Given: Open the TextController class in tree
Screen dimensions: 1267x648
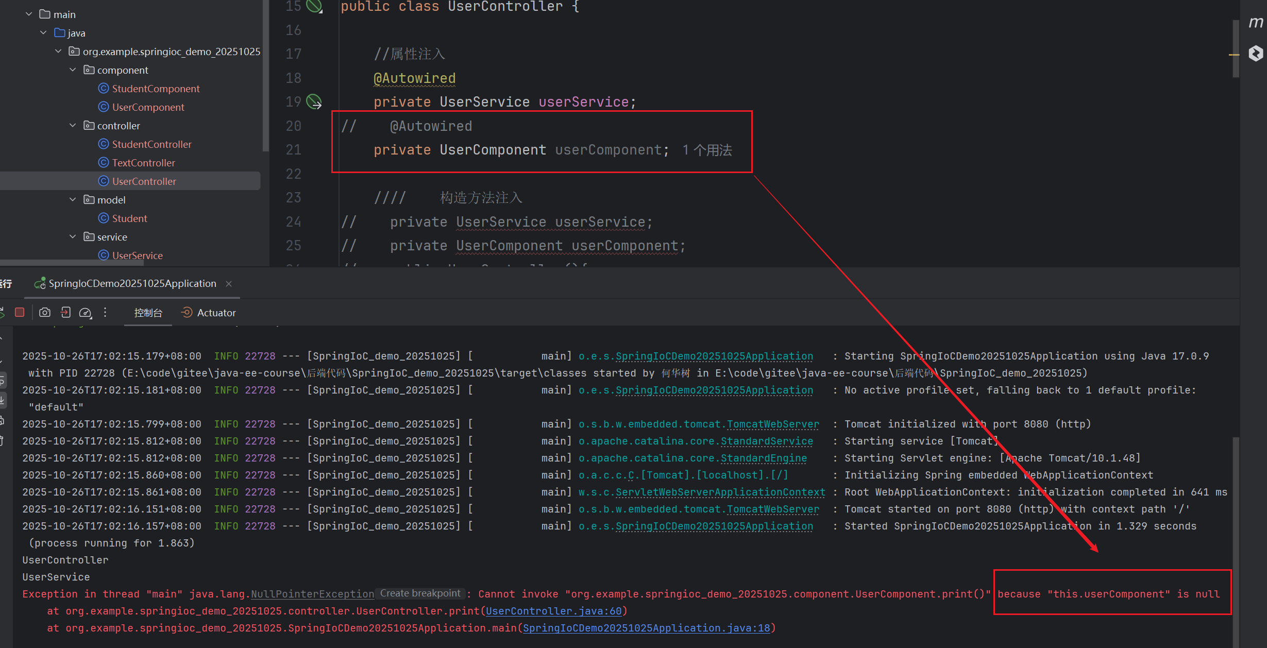Looking at the screenshot, I should click(x=143, y=163).
